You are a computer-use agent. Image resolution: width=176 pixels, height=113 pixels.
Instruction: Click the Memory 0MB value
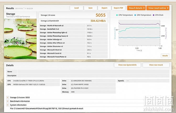(x=73, y=92)
